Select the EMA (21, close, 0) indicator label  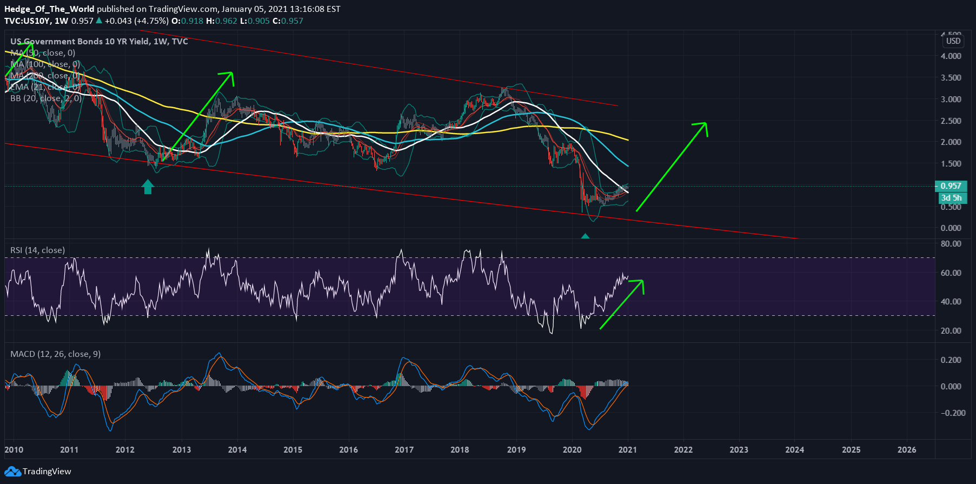click(x=45, y=87)
